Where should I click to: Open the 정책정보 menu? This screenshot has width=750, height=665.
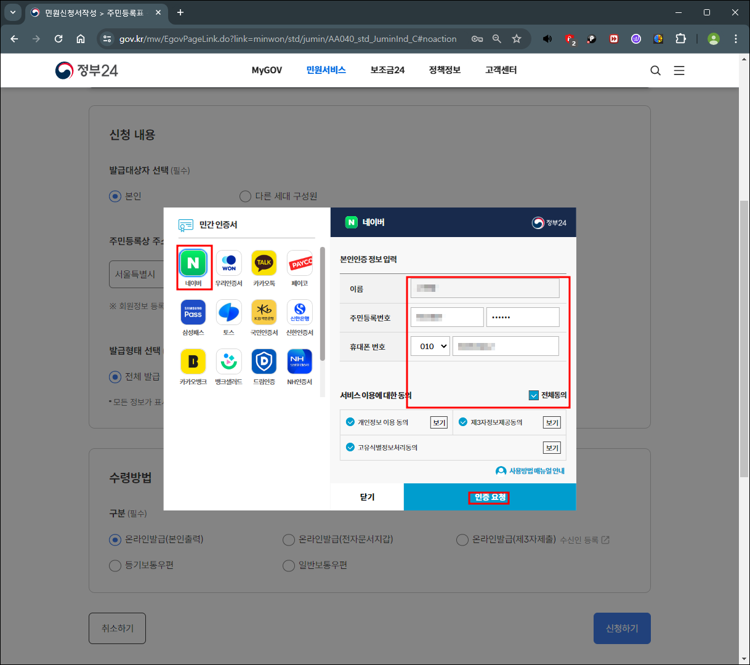pyautogui.click(x=445, y=70)
